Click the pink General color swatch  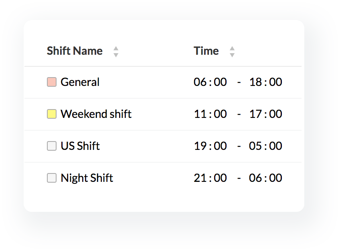click(52, 82)
